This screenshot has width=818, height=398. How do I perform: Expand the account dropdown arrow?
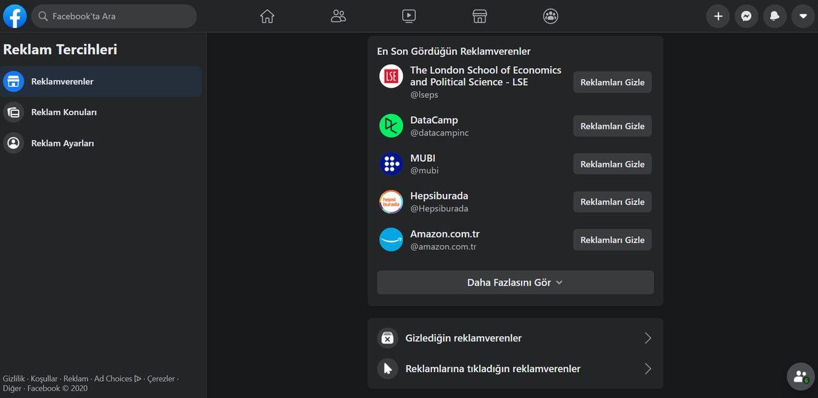(804, 16)
